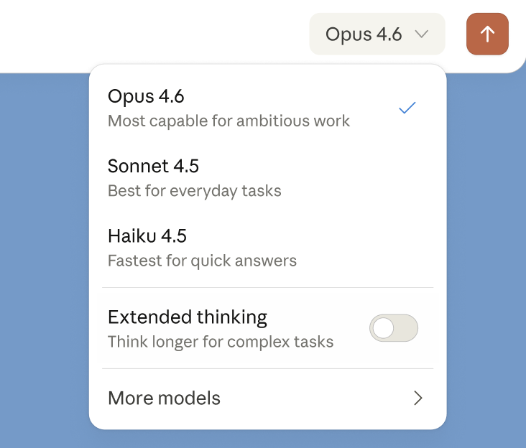This screenshot has width=526, height=448.
Task: Click the "Opus 4.6" text in selector button
Action: click(363, 34)
